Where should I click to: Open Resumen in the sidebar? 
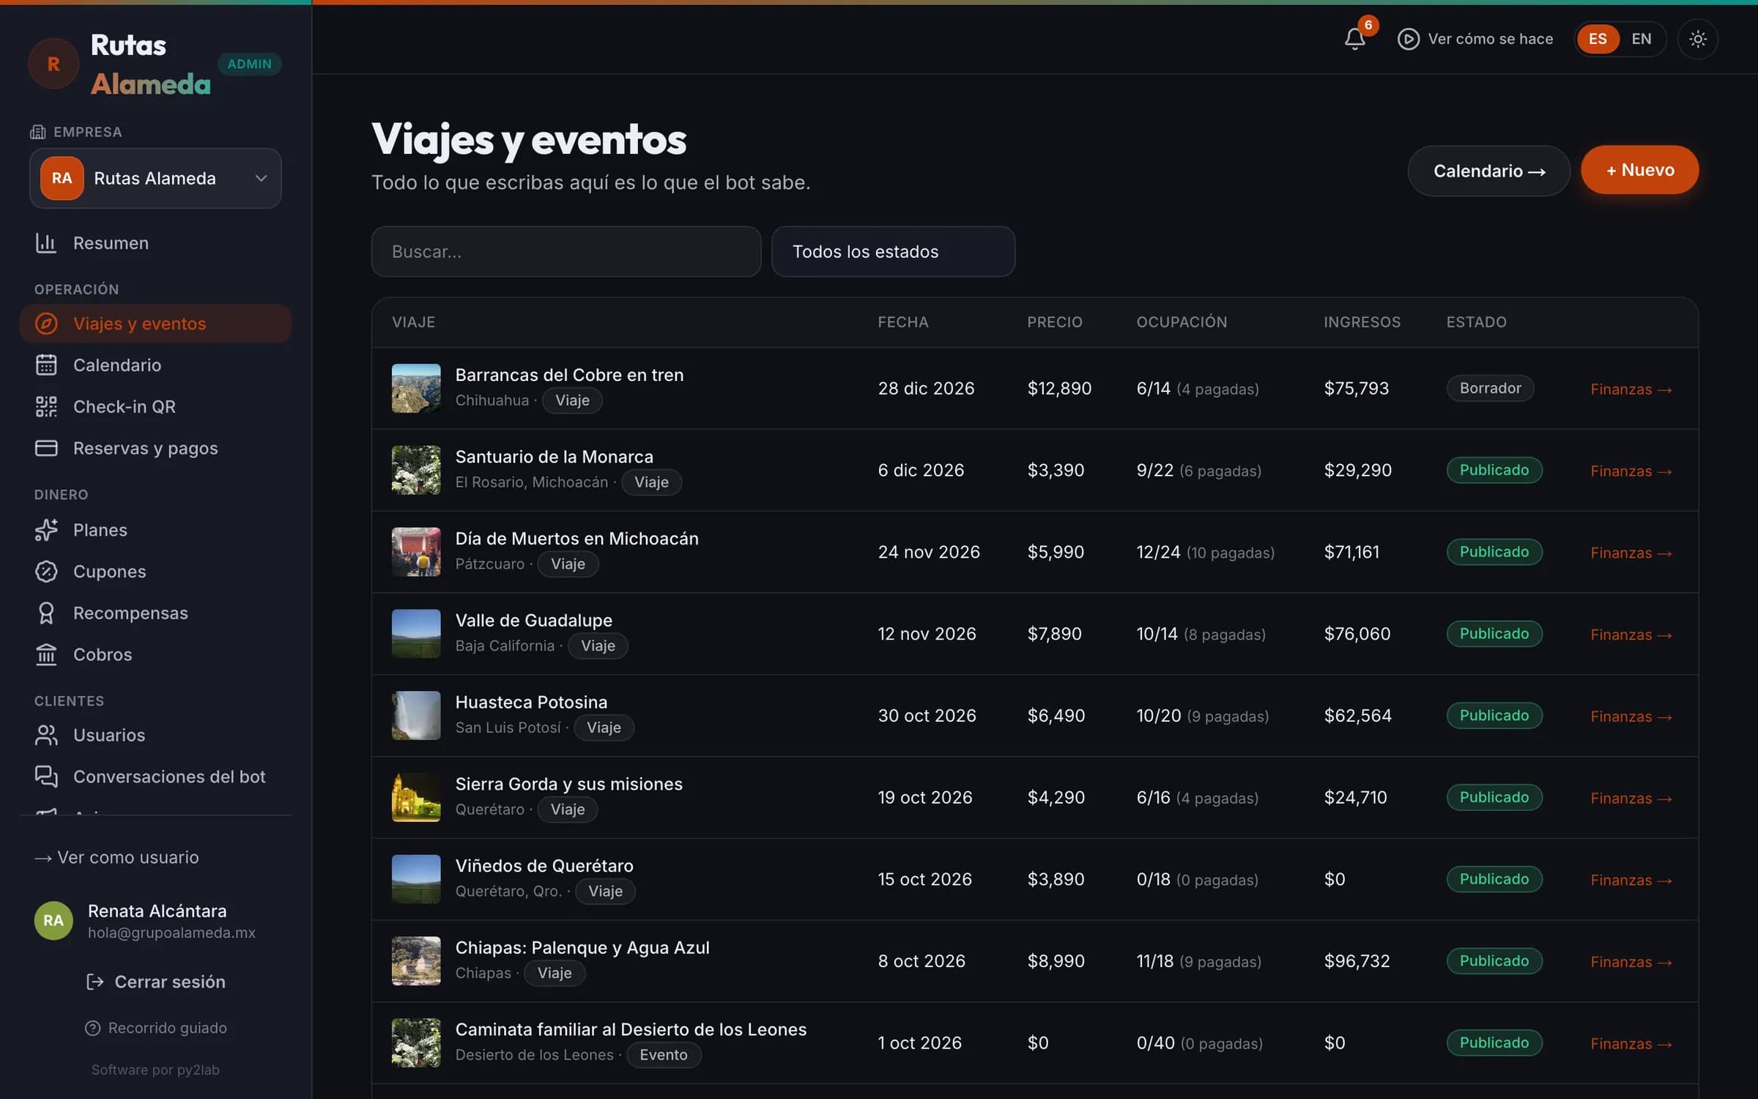coord(155,243)
